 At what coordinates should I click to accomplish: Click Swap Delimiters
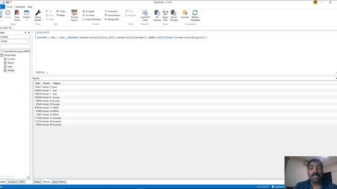(x=92, y=19)
